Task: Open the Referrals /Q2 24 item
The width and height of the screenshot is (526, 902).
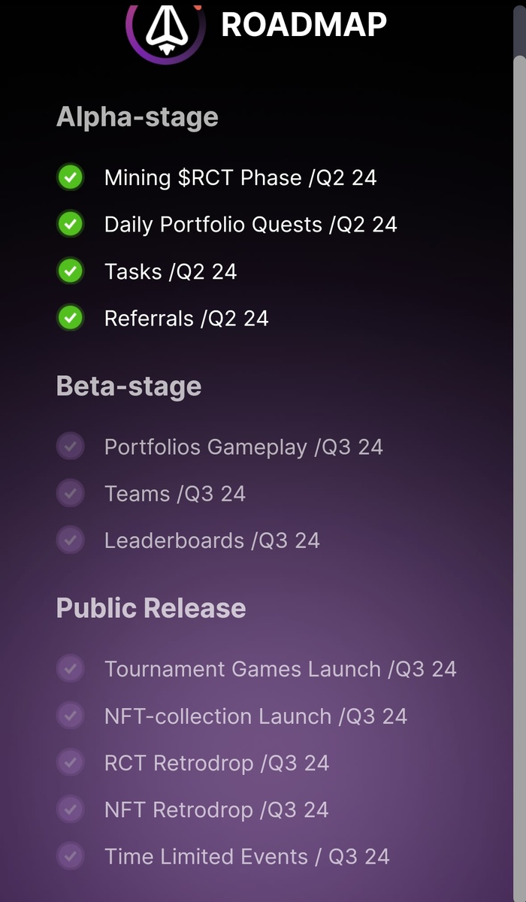Action: coord(186,318)
